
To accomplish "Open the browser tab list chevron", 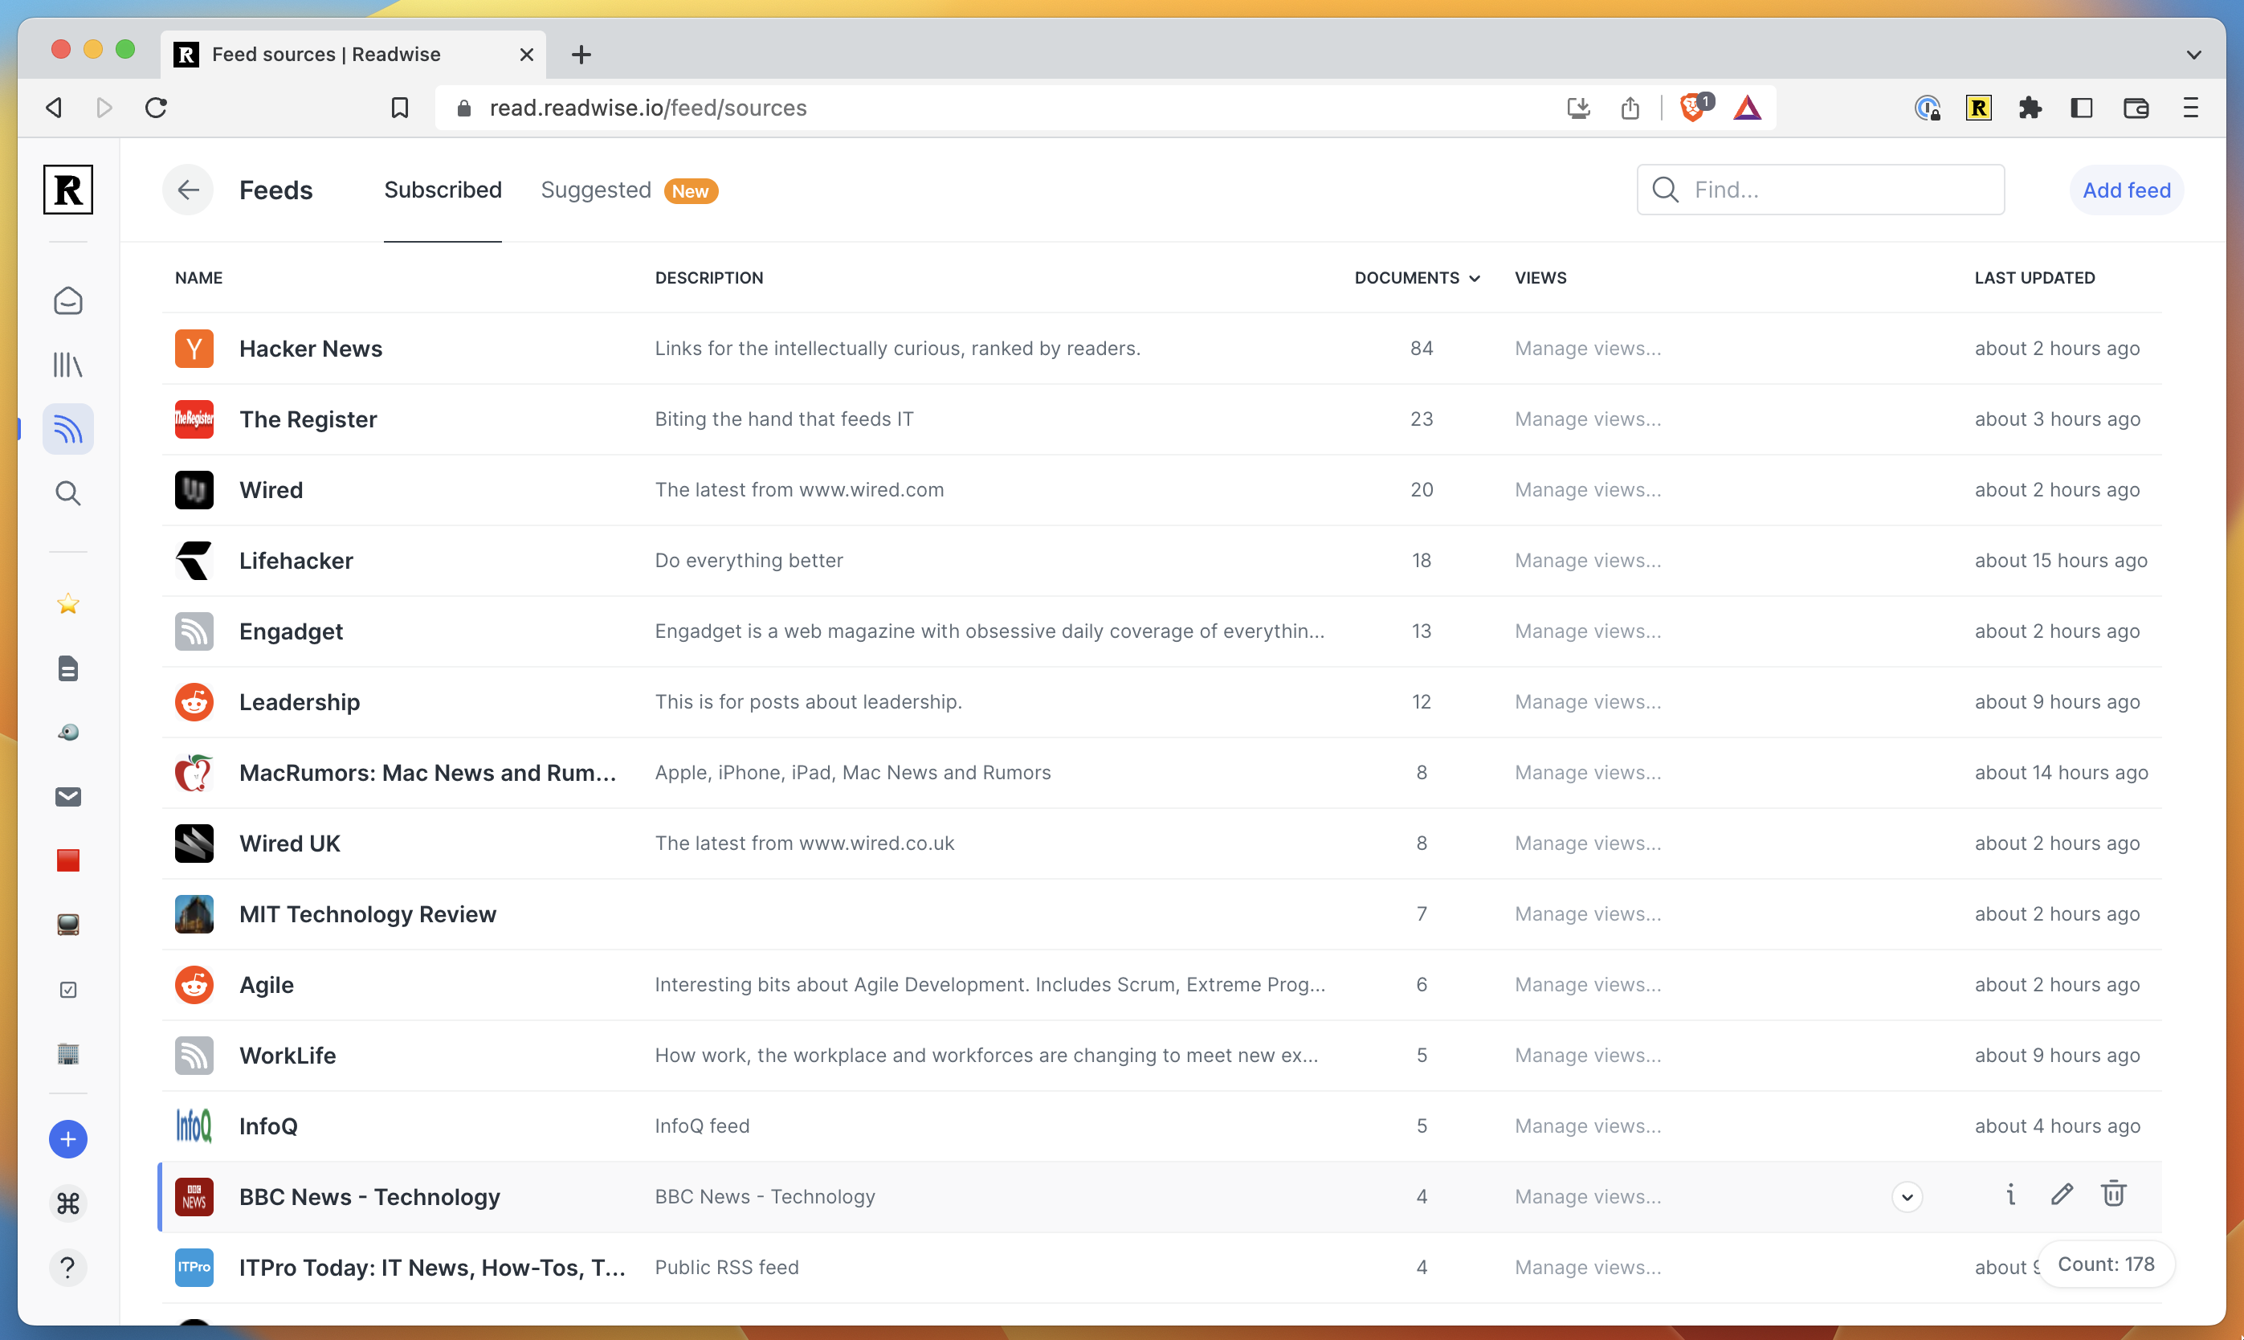I will pyautogui.click(x=2193, y=55).
